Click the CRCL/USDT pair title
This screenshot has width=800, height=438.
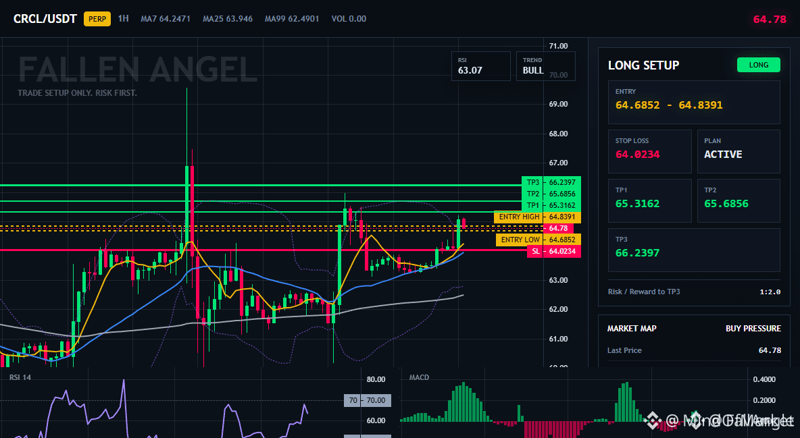45,19
